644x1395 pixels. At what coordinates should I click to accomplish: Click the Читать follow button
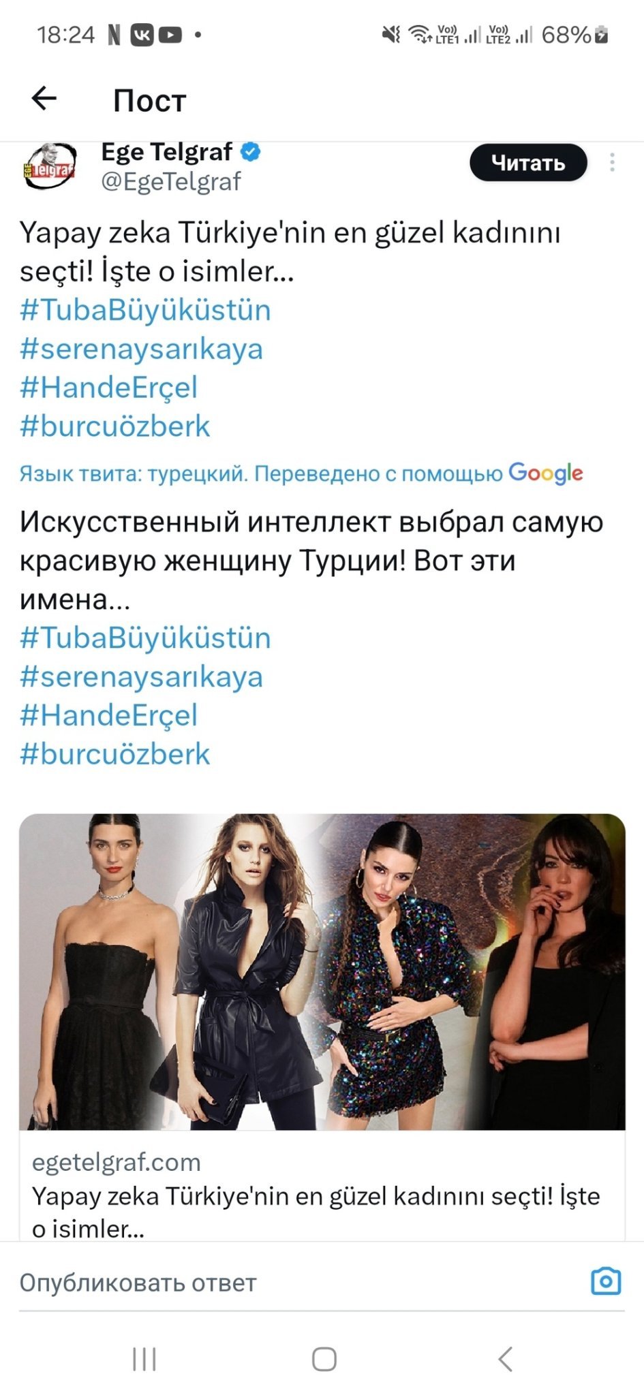coord(528,163)
